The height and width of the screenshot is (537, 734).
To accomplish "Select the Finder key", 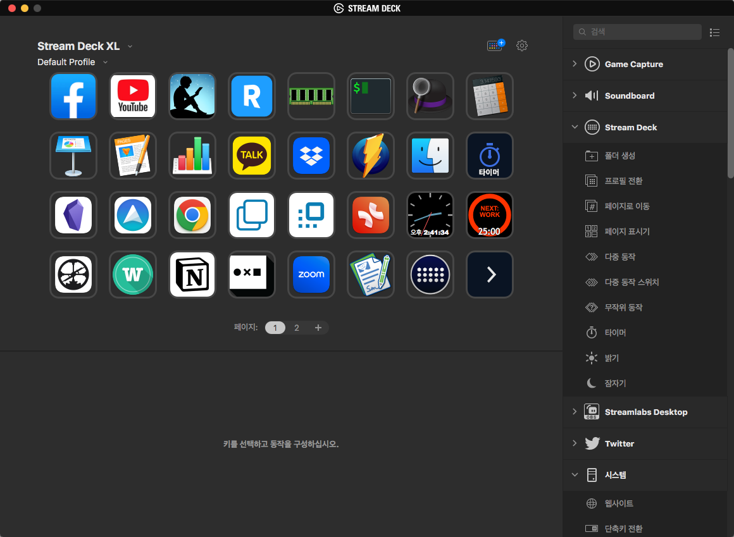I will (x=430, y=156).
